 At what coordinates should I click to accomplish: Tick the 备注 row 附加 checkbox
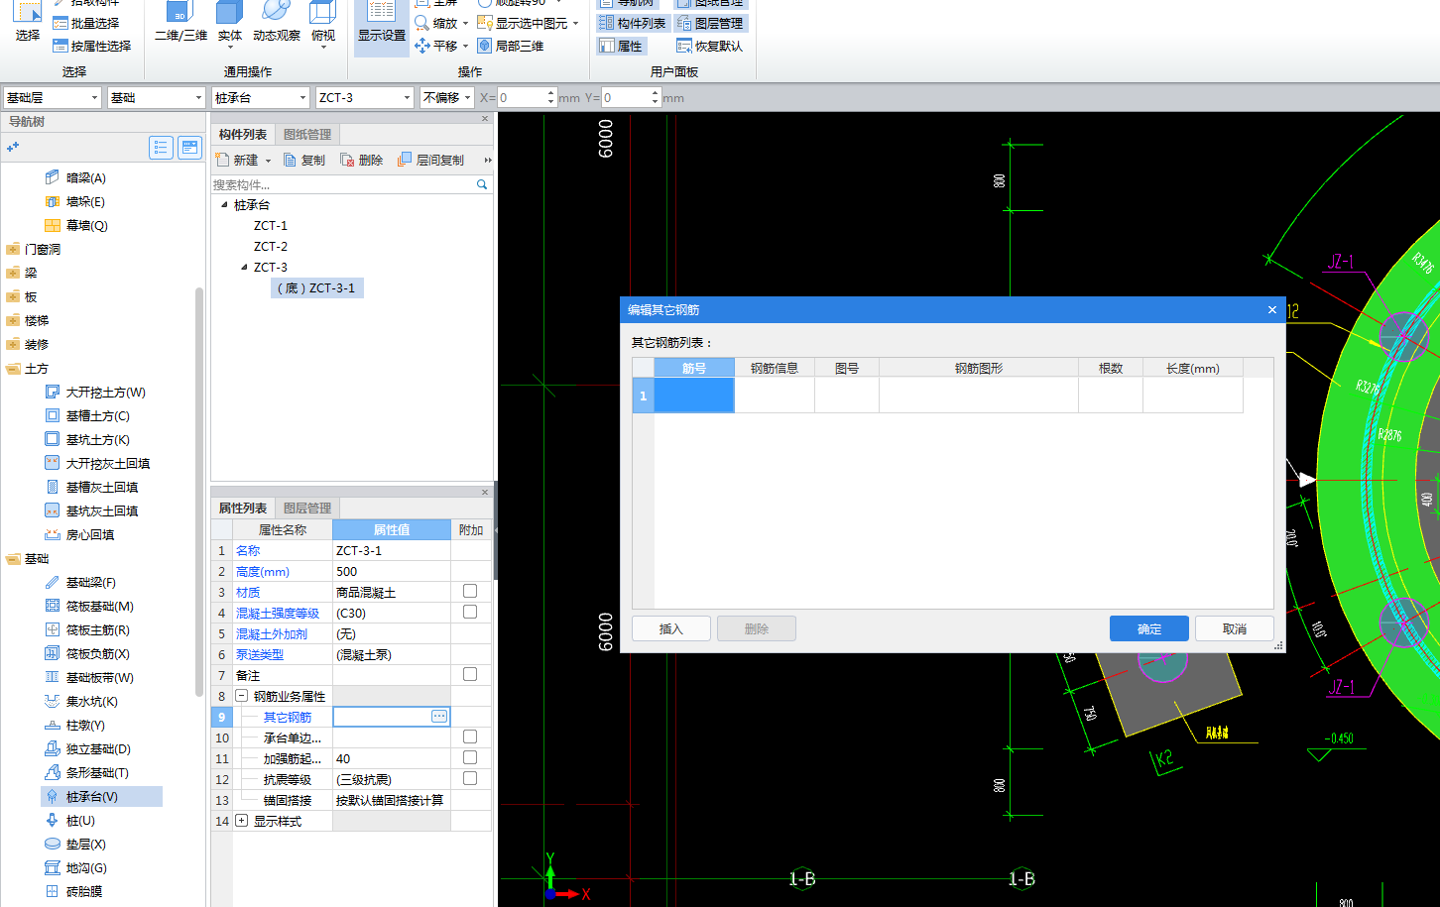pyautogui.click(x=470, y=674)
